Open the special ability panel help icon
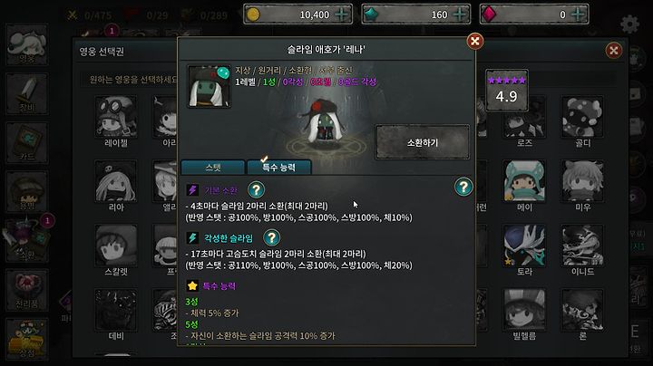The image size is (653, 366). point(463,187)
